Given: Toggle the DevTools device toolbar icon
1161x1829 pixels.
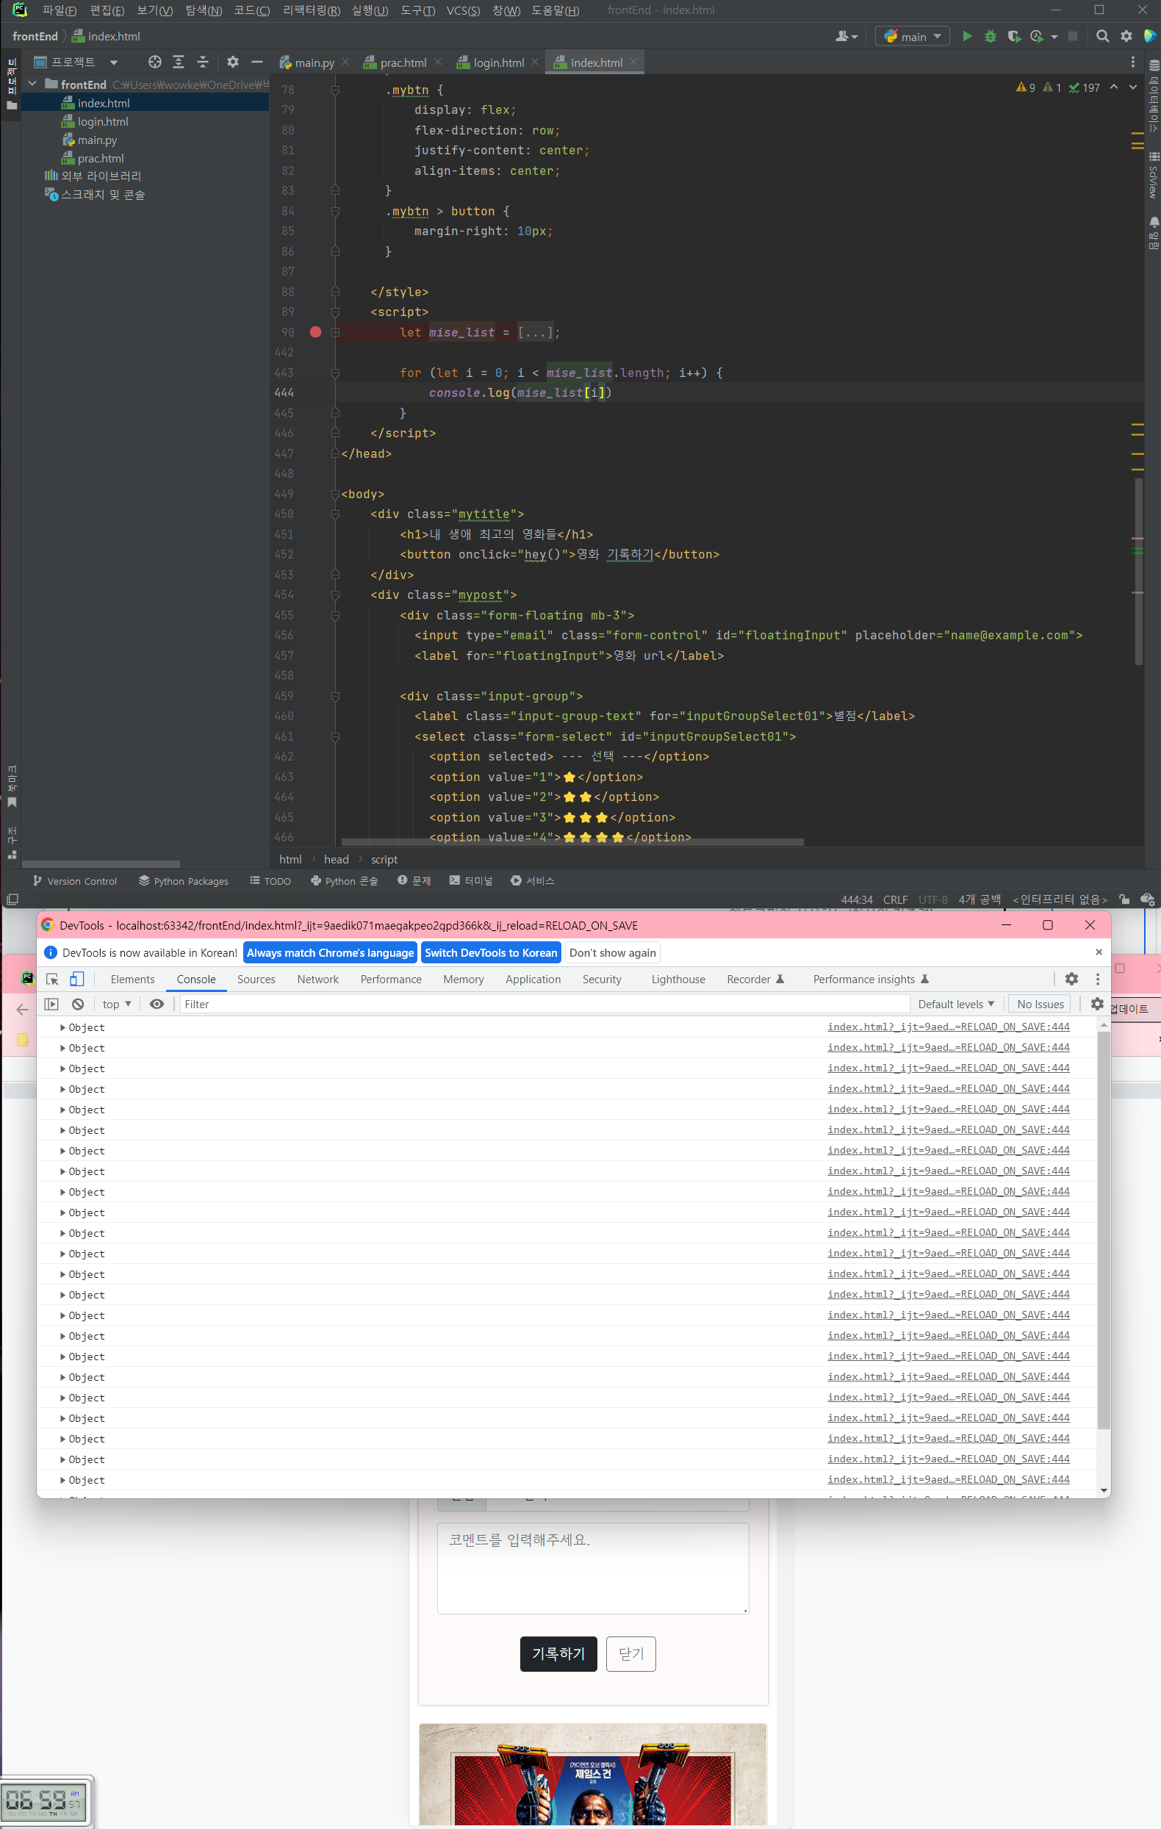Looking at the screenshot, I should [76, 979].
